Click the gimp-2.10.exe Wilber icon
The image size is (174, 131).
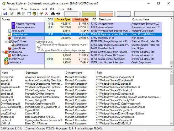[10, 41]
